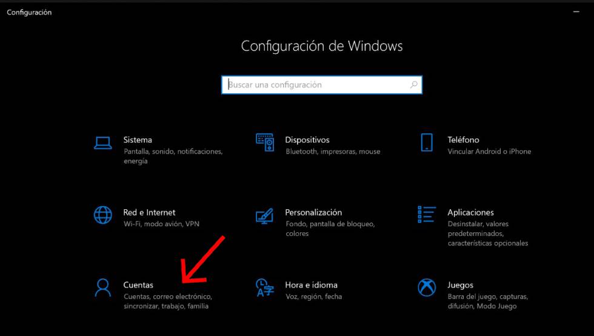
Task: Click 'Fondo, pantalla de bloqueo, colores' text
Action: click(330, 229)
